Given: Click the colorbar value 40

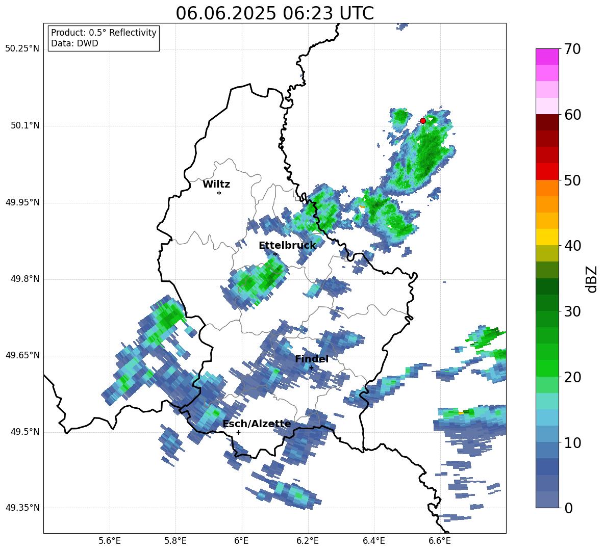Looking at the screenshot, I should click(572, 246).
